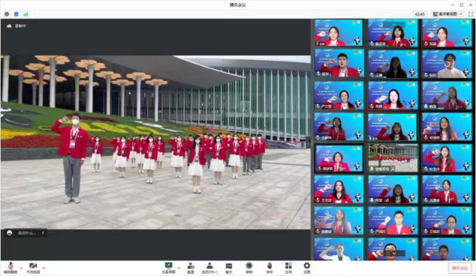Click the record button in the toolbar

[249, 268]
